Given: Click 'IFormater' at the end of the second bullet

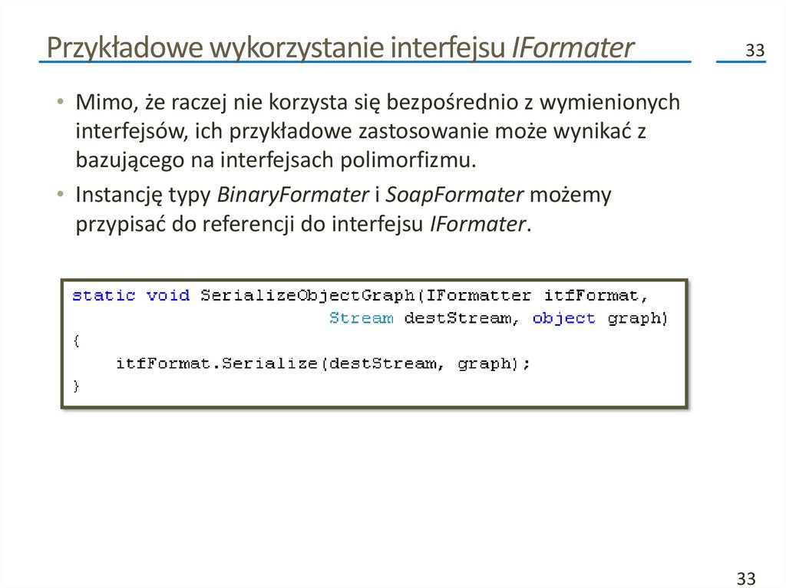Looking at the screenshot, I should (x=477, y=224).
